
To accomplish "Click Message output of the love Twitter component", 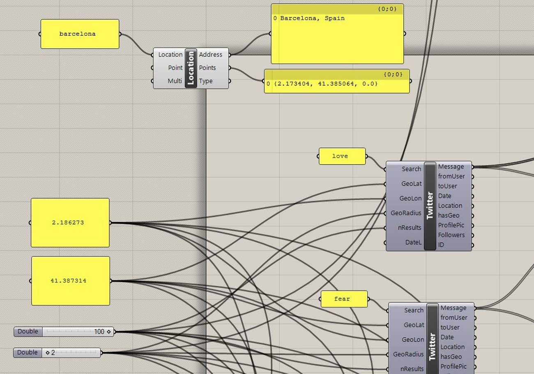I will pyautogui.click(x=451, y=167).
